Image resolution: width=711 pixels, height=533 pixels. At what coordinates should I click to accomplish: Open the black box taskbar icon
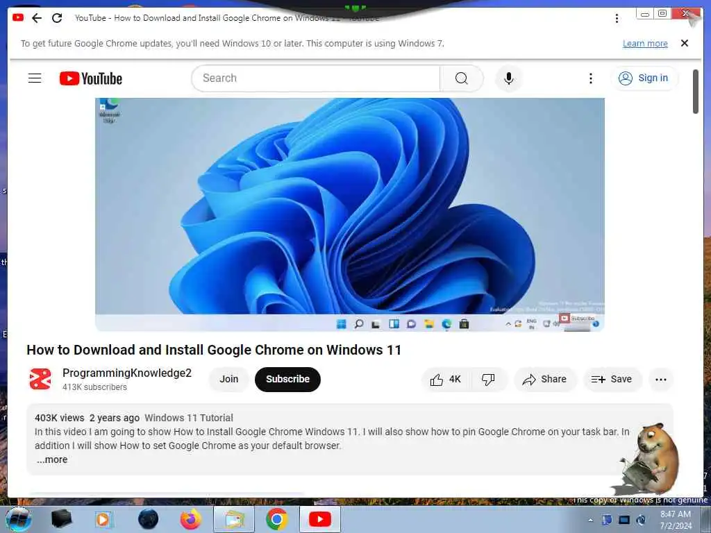[x=61, y=519]
